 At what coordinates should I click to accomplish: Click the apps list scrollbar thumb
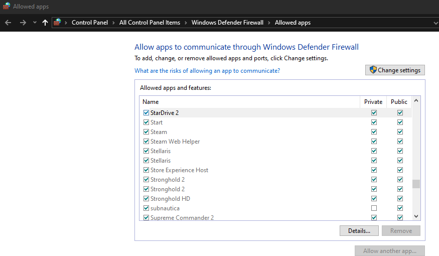(416, 184)
